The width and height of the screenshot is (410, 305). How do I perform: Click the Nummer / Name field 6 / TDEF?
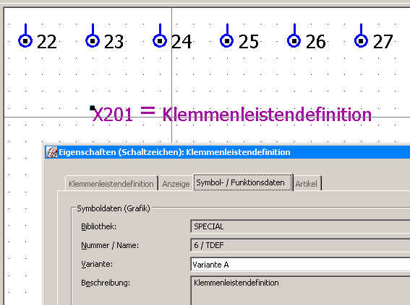(x=300, y=245)
